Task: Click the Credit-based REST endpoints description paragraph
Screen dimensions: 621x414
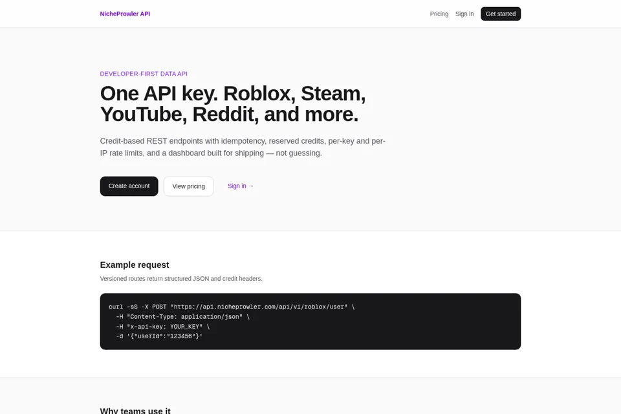Action: [243, 147]
